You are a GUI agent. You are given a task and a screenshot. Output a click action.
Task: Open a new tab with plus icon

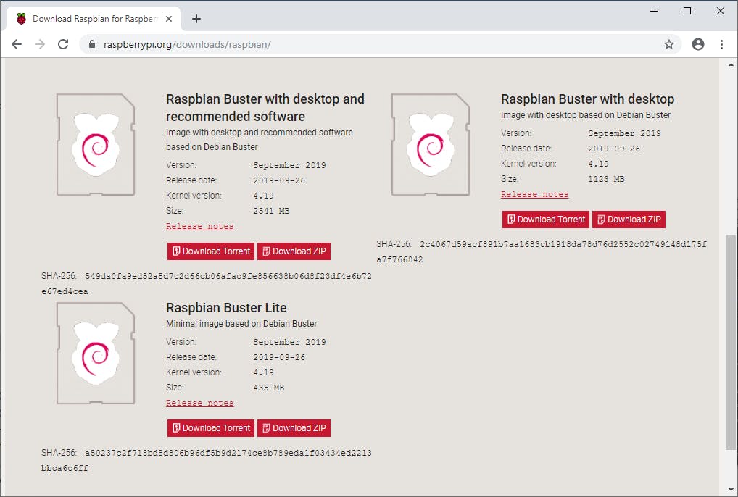point(196,19)
